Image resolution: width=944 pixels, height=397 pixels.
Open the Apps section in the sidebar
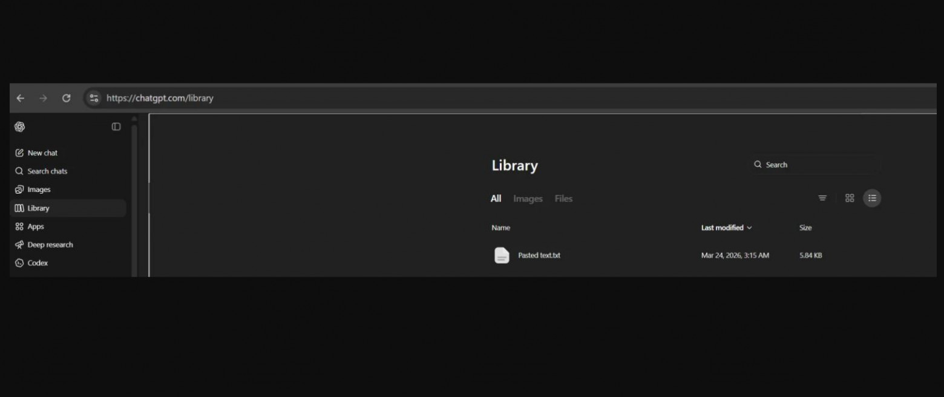click(36, 226)
